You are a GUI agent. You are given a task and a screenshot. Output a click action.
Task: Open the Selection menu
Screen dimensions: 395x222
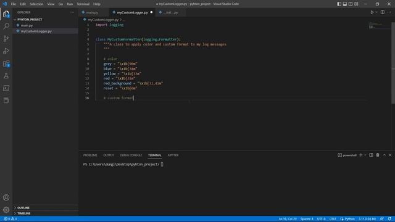coord(36,4)
